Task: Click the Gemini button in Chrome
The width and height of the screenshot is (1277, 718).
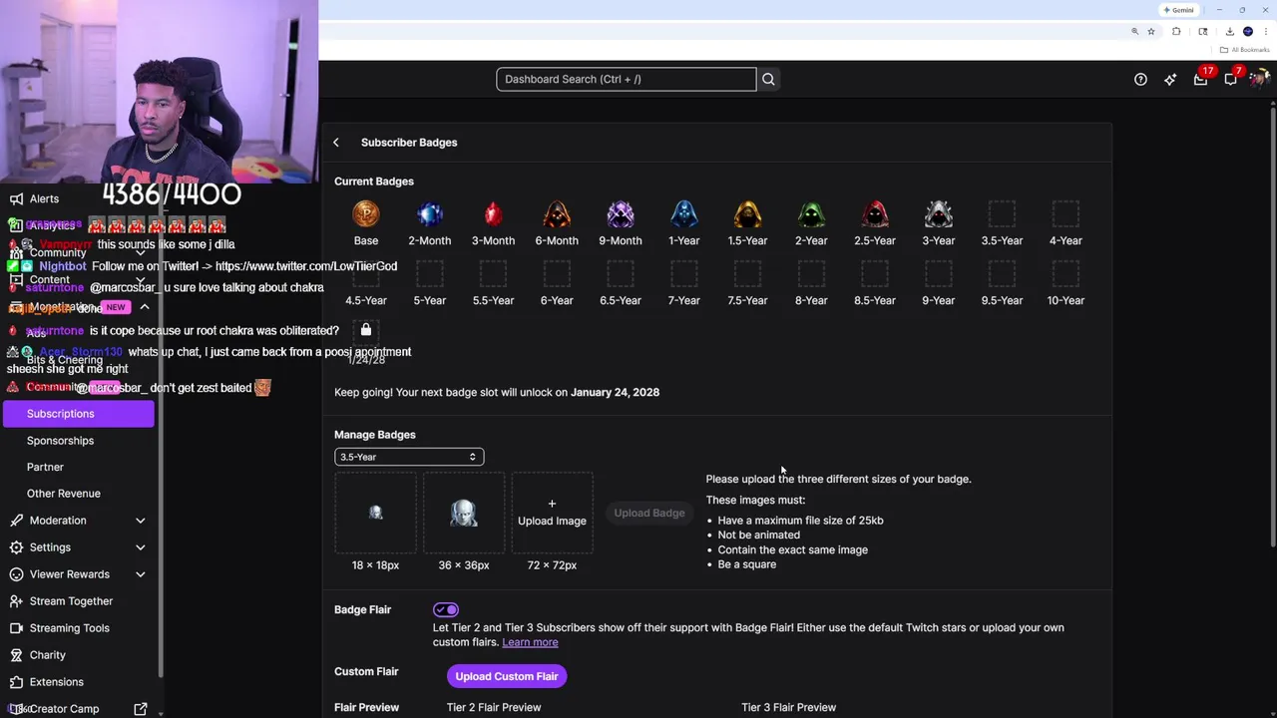Action: coord(1179,10)
